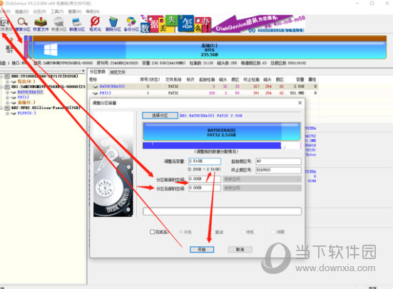The image size is (393, 289).
Task: Click the 开始 (Start) button
Action: pyautogui.click(x=202, y=250)
